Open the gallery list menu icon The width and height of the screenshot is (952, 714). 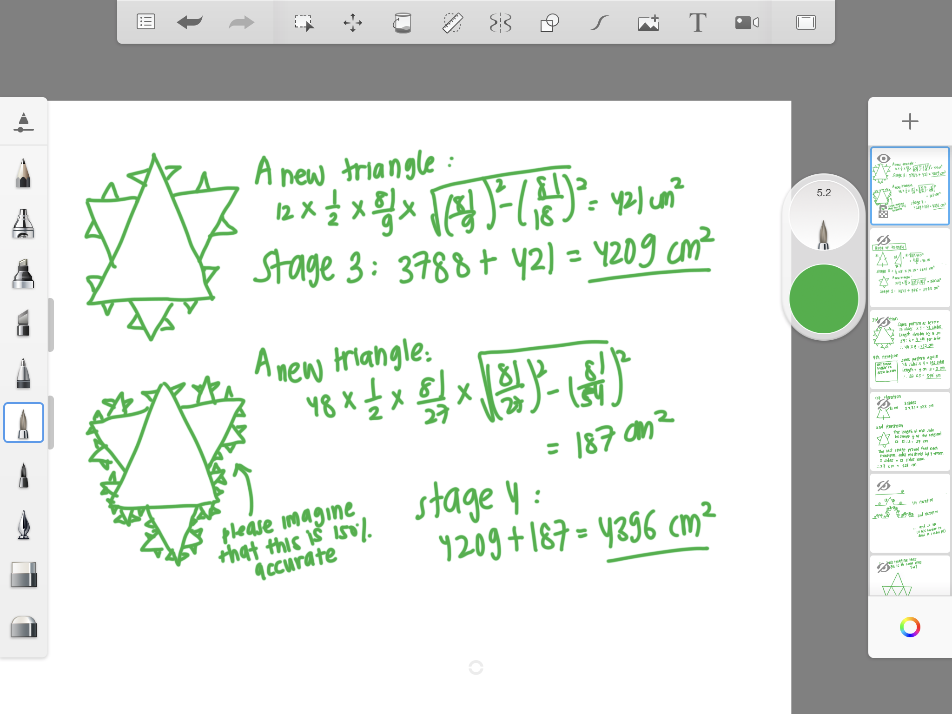click(x=145, y=22)
